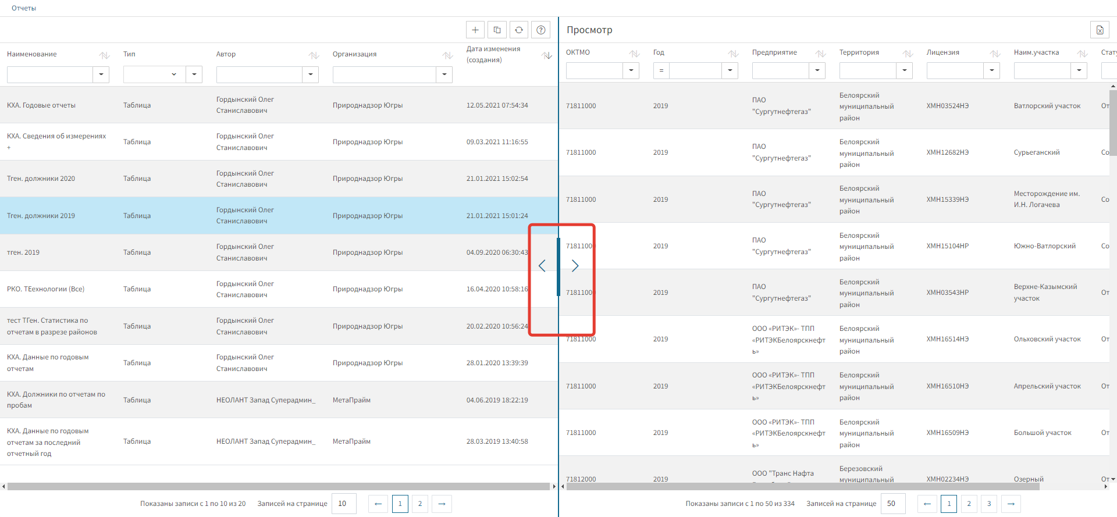
Task: Expand the Предприятие filter dropdown
Action: (x=817, y=70)
